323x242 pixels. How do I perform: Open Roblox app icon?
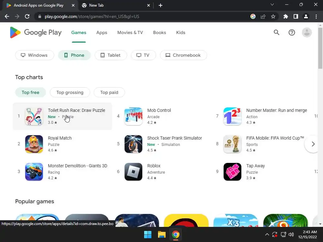[x=133, y=172]
